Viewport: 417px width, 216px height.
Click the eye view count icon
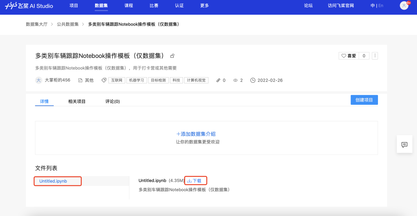[236, 80]
